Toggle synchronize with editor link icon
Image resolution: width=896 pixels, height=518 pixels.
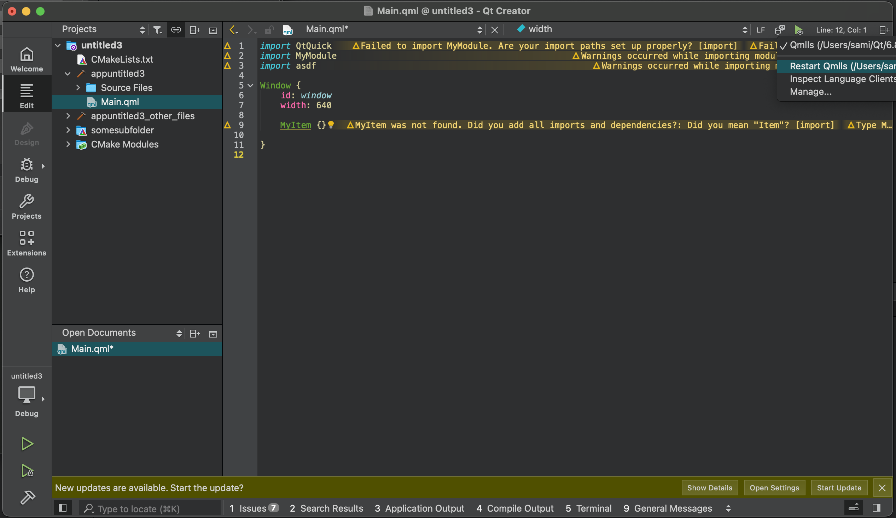(176, 30)
